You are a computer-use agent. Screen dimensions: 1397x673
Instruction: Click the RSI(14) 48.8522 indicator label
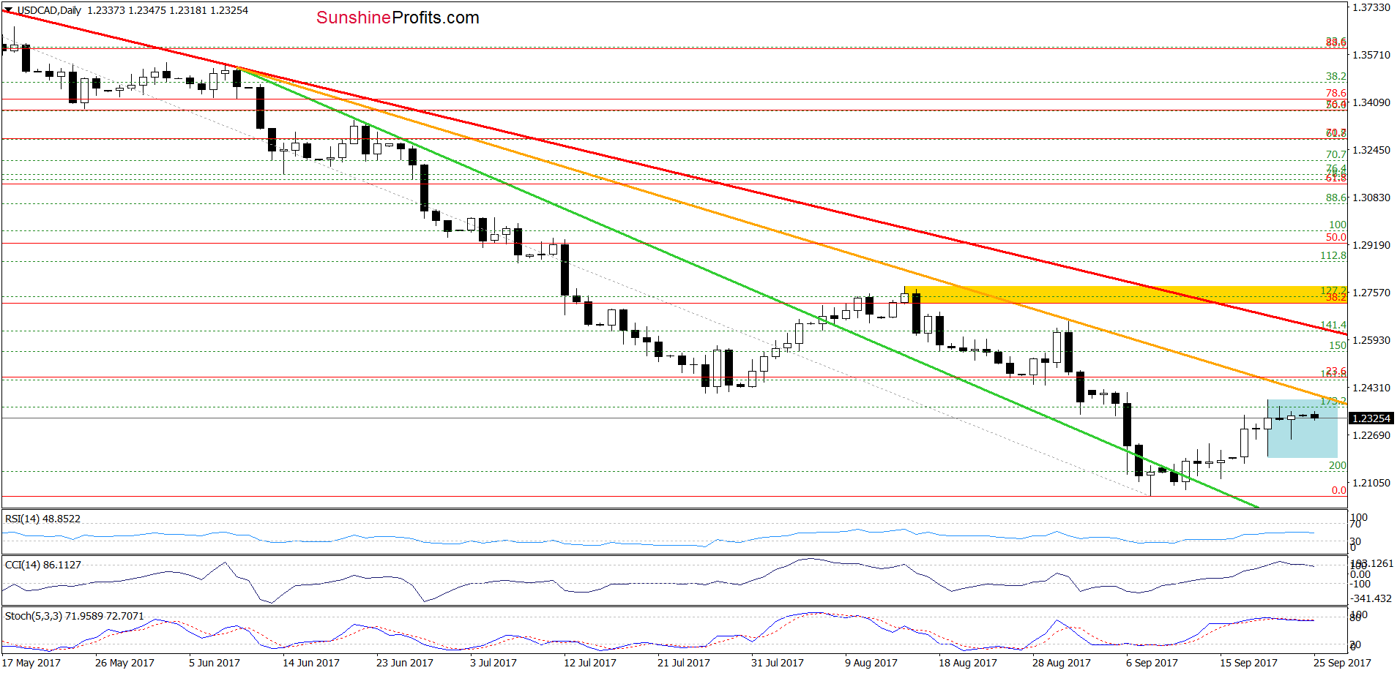pyautogui.click(x=43, y=519)
